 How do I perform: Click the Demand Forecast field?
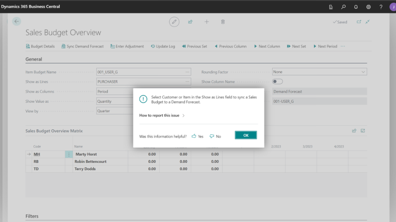[x=319, y=91]
